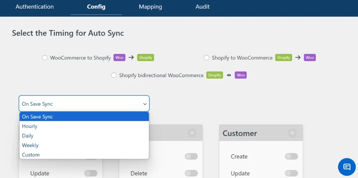This screenshot has width=358, height=178.
Task: Select the Shopify to WooCommerce radio button
Action: pos(207,58)
